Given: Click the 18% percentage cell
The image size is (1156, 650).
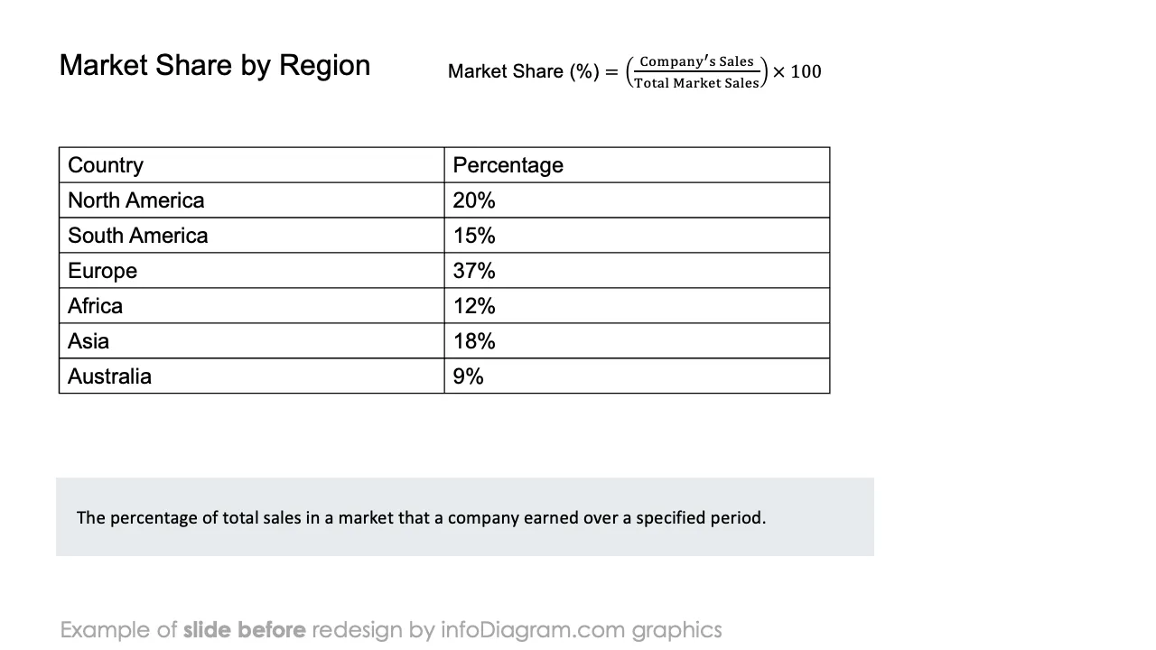Looking at the screenshot, I should [637, 341].
